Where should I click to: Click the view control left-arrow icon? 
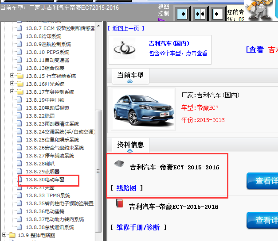[218, 14]
